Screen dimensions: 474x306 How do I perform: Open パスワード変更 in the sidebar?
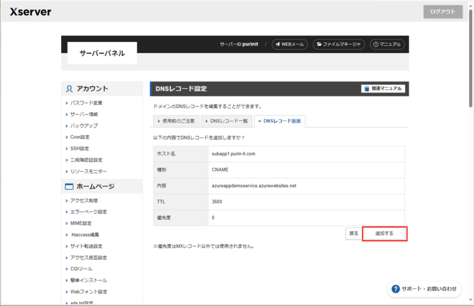coord(86,103)
